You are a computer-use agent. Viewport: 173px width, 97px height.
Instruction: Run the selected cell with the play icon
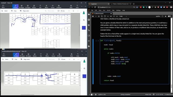[108, 16]
